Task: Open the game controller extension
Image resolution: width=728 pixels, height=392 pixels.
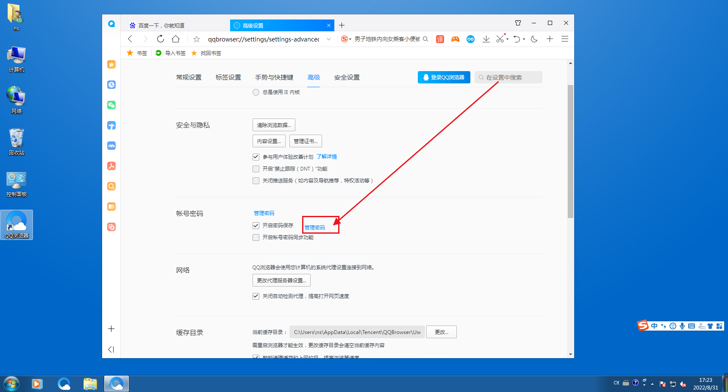Action: coord(455,39)
